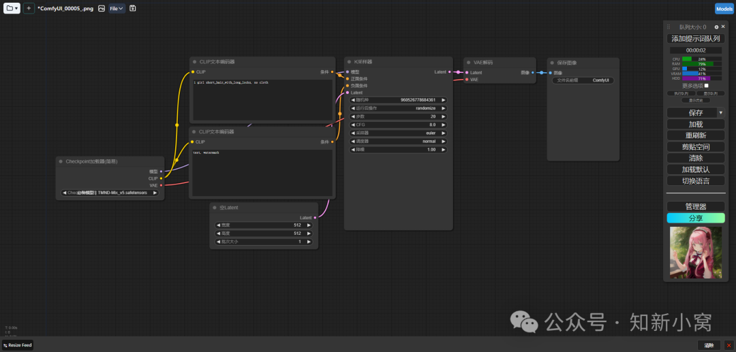The image size is (736, 352).
Task: Decrease the 随机种 seed value arrow
Action: click(352, 100)
